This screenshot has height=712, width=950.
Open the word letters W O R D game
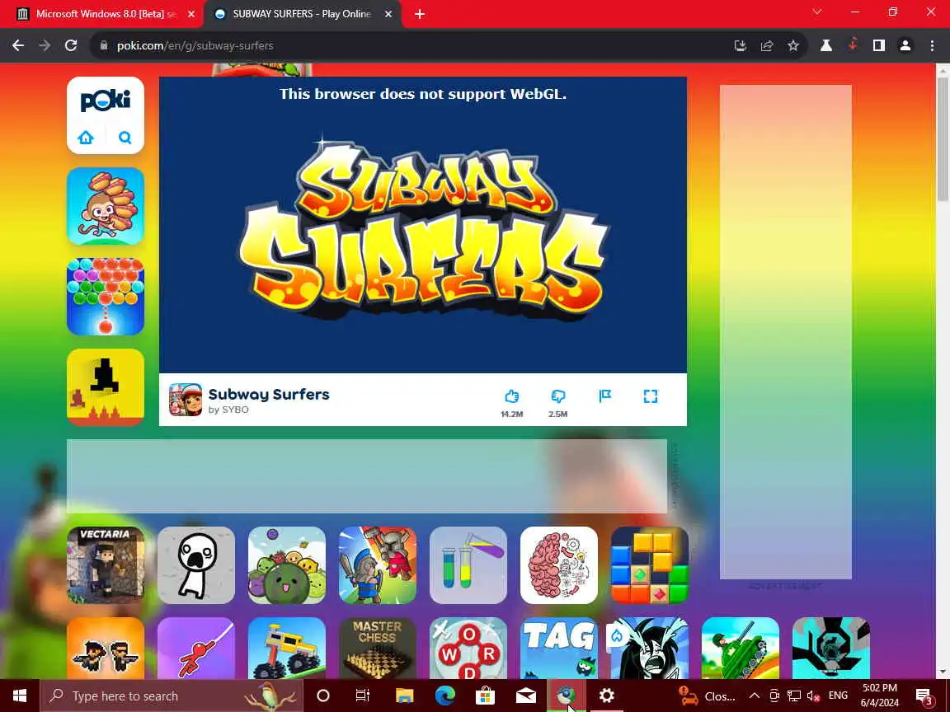click(468, 648)
